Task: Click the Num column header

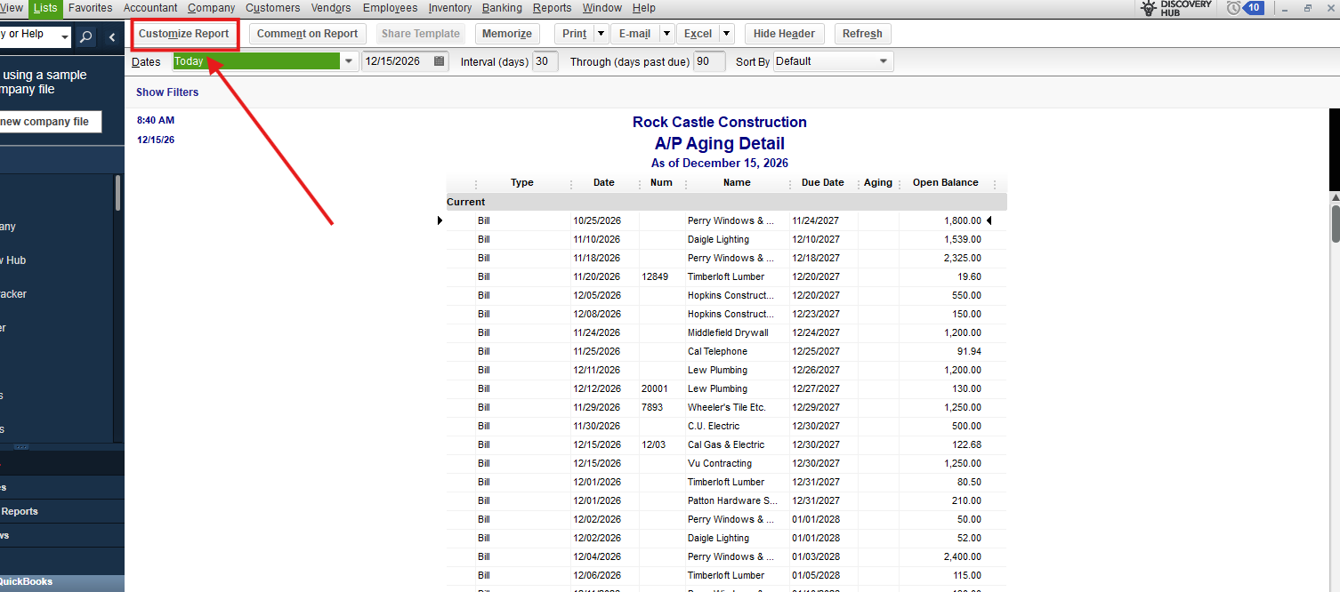Action: pos(661,183)
